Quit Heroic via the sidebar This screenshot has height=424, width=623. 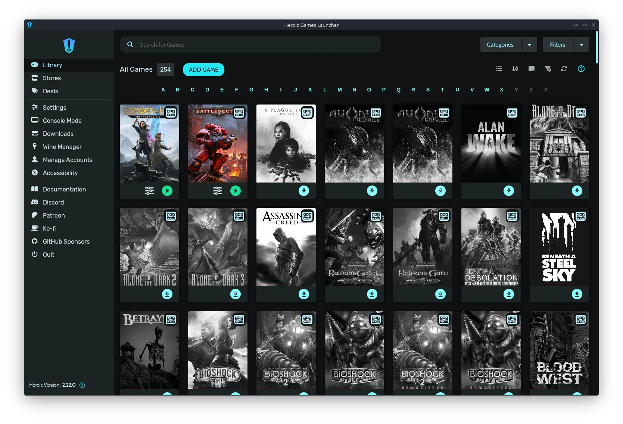69,255
